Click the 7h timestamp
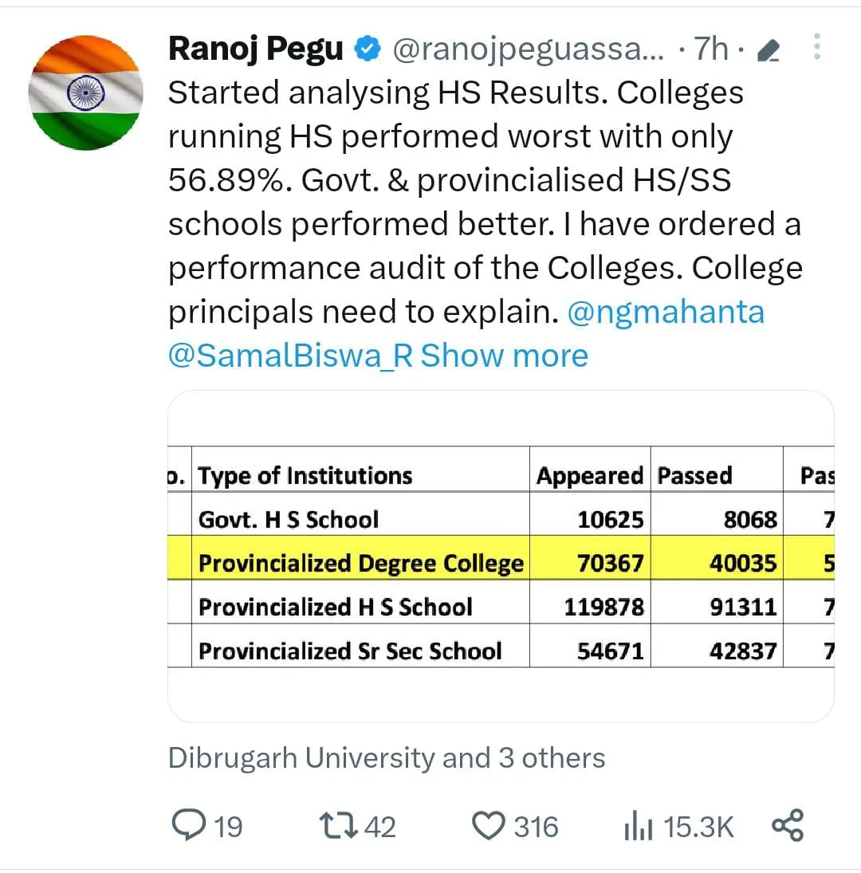This screenshot has width=861, height=873. (711, 49)
